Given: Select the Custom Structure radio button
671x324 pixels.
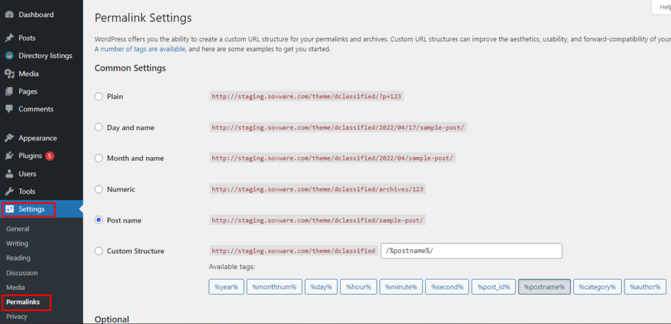Looking at the screenshot, I should pos(99,251).
